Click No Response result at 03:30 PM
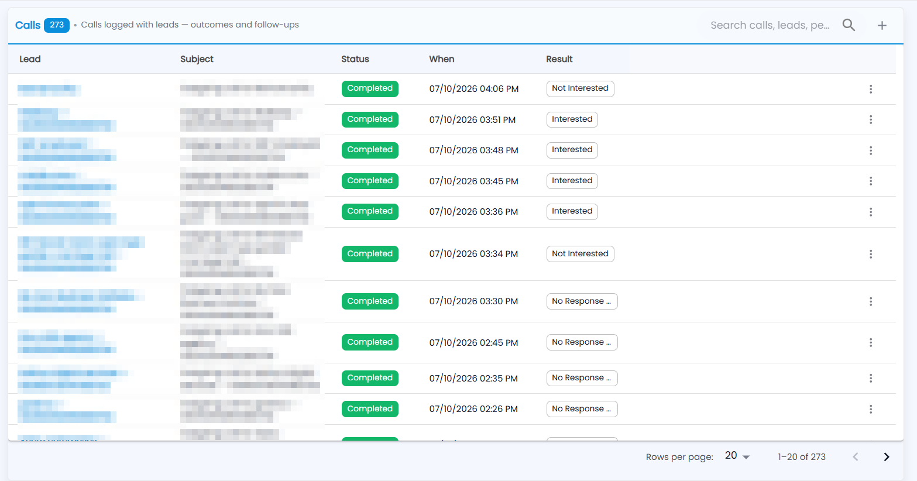 point(582,301)
